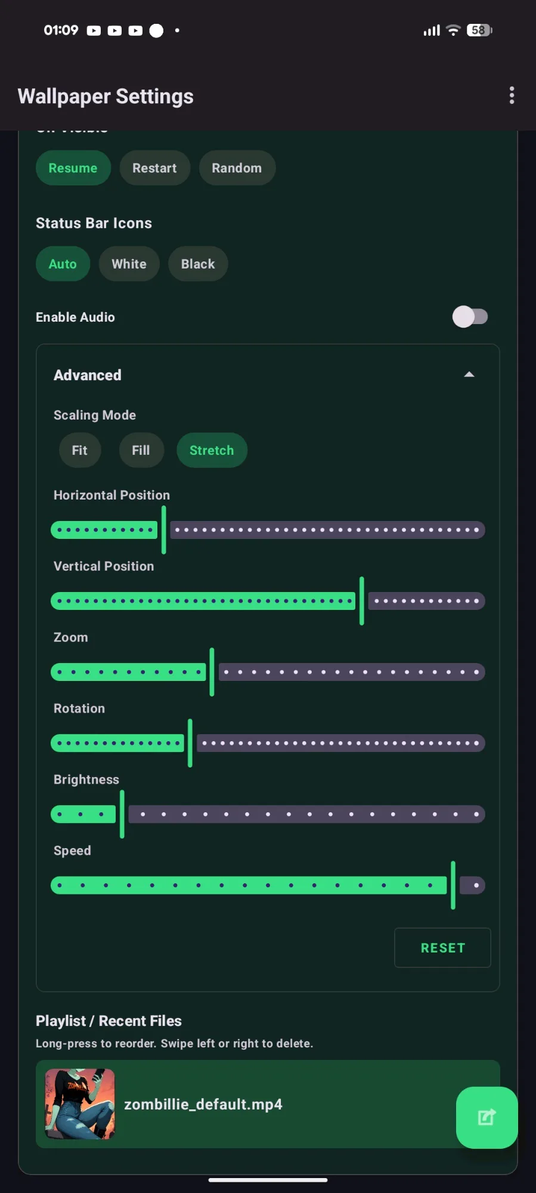
Task: Tap the first YouTube notification icon
Action: [x=94, y=30]
